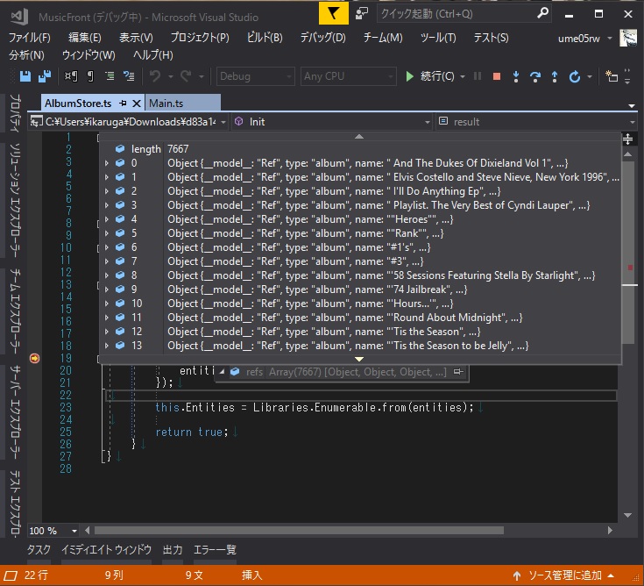This screenshot has width=644, height=586.
Task: Open the Continue button dropdown arrow
Action: 463,76
